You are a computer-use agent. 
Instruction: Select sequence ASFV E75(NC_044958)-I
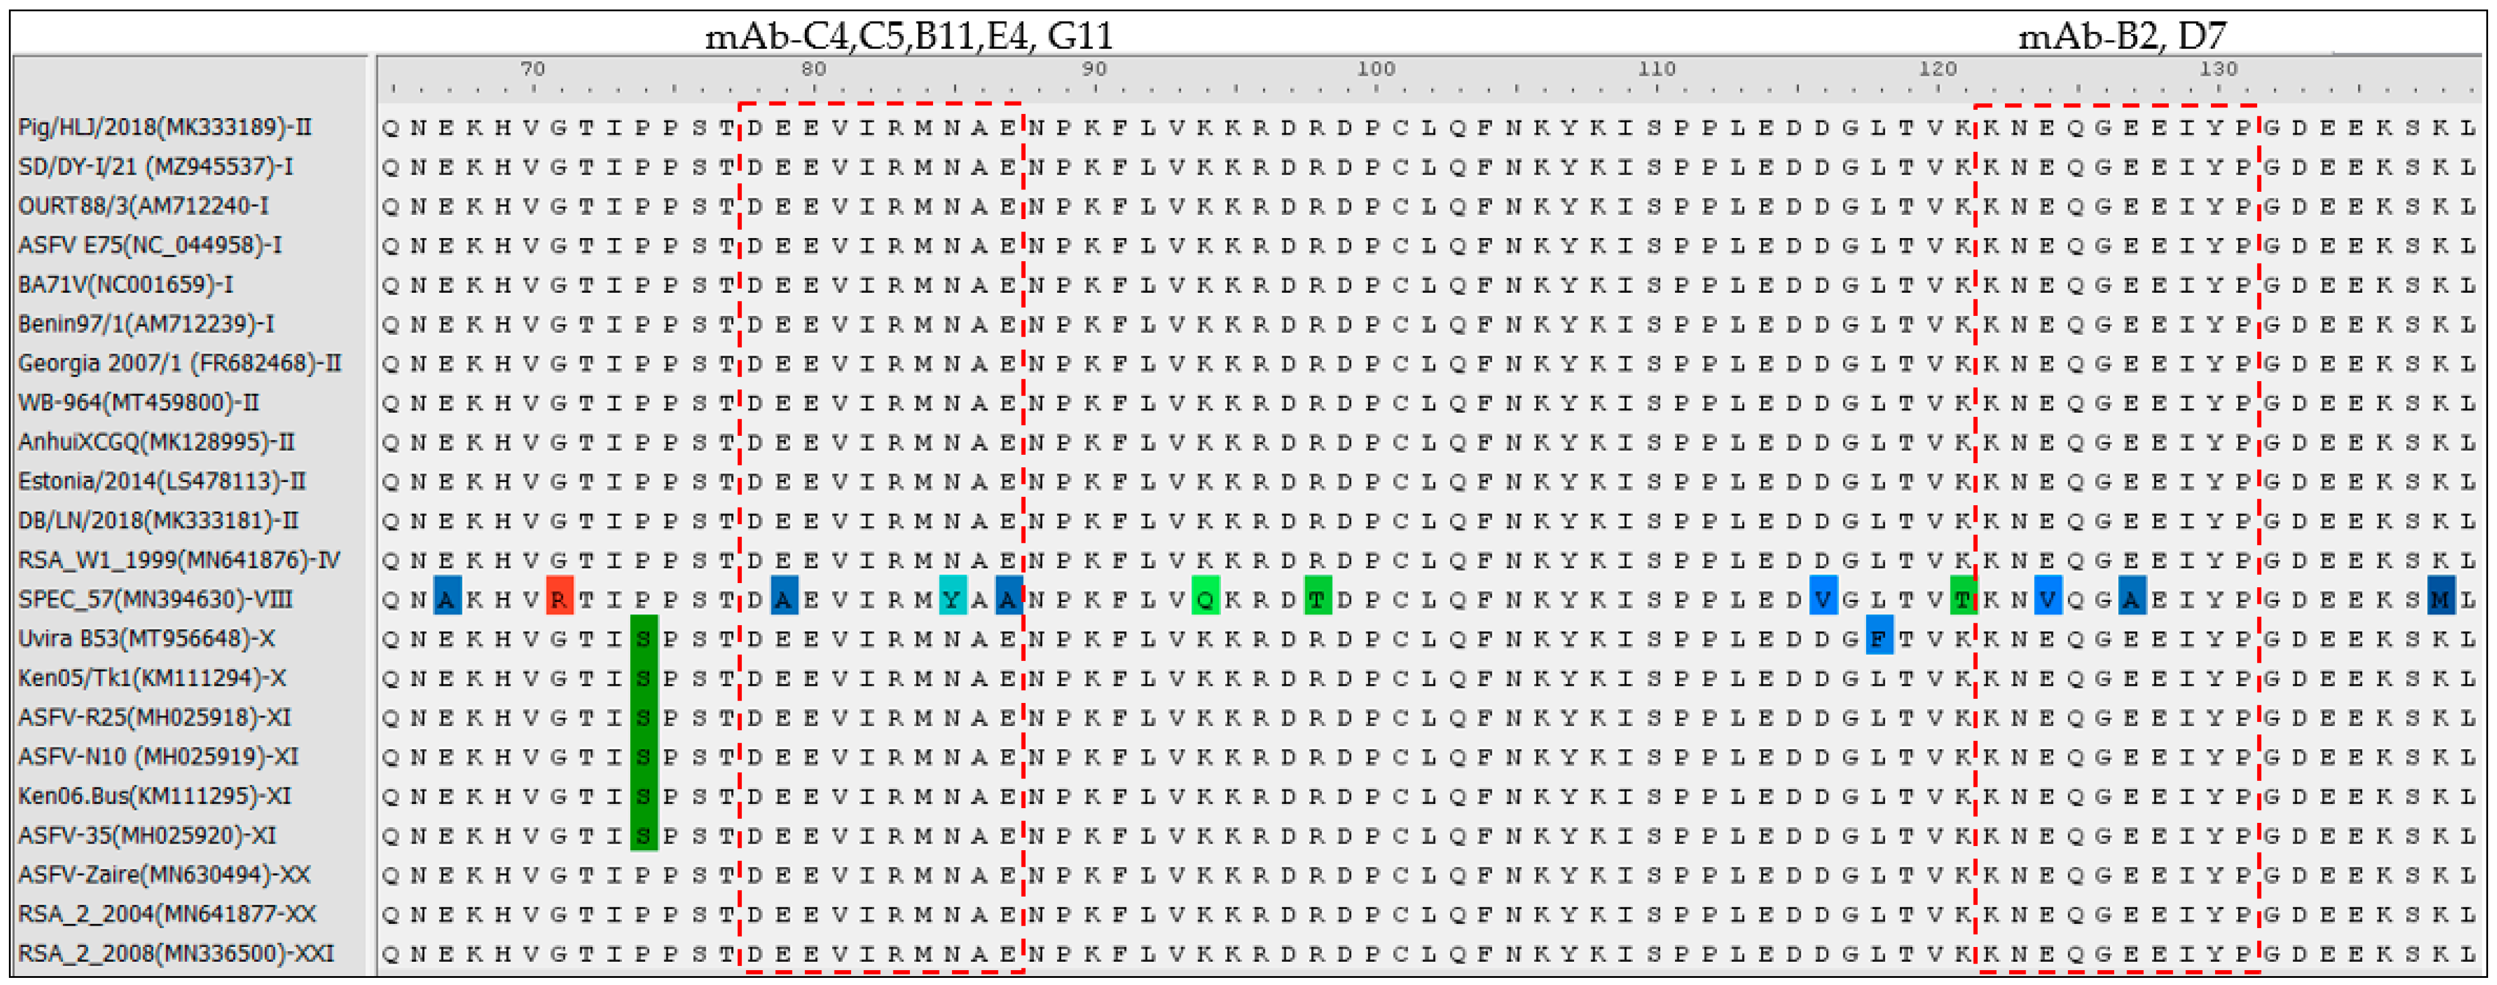150,245
